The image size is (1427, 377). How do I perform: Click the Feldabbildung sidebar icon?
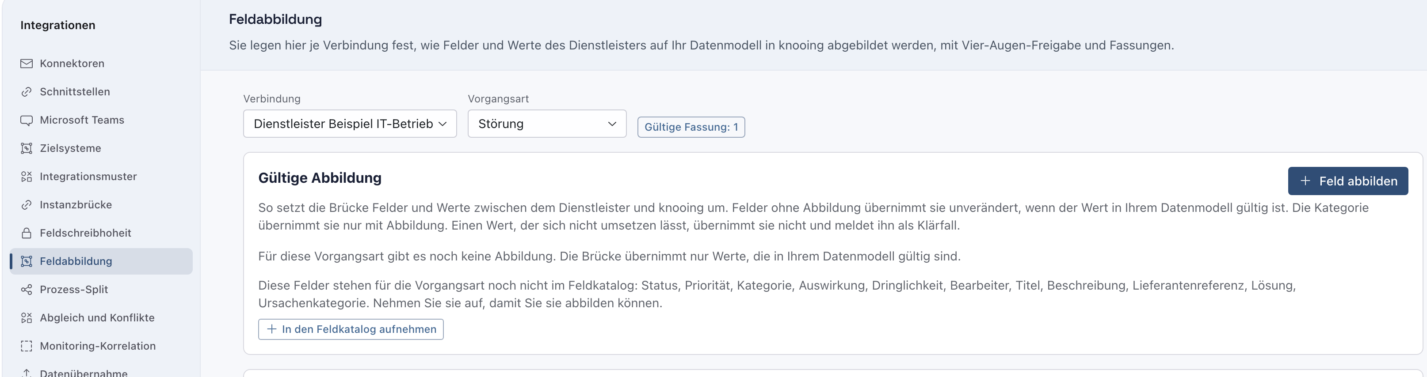coord(26,261)
